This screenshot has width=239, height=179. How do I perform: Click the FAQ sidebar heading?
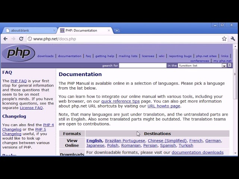(7, 72)
